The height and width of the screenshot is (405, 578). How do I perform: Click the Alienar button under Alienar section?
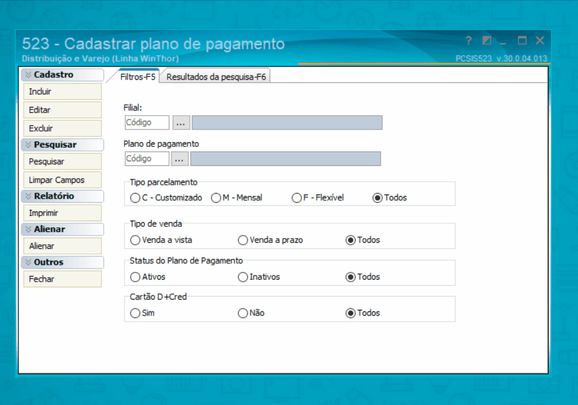[x=62, y=246]
